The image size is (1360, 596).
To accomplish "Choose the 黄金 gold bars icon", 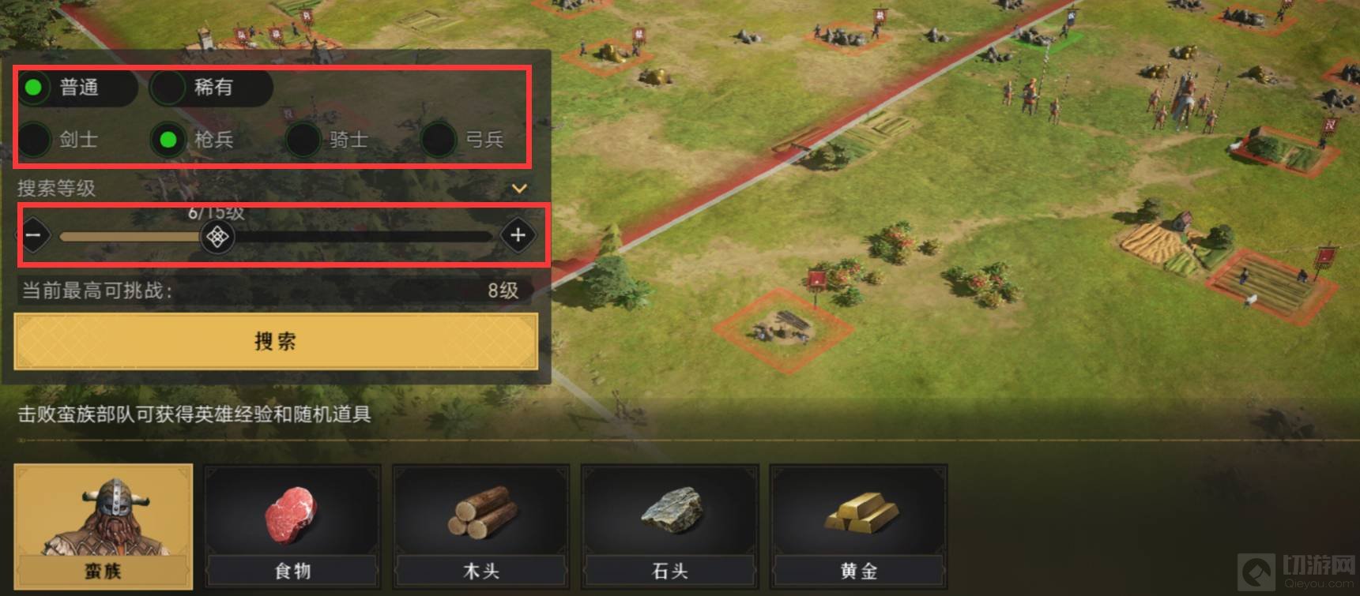I will (x=859, y=527).
